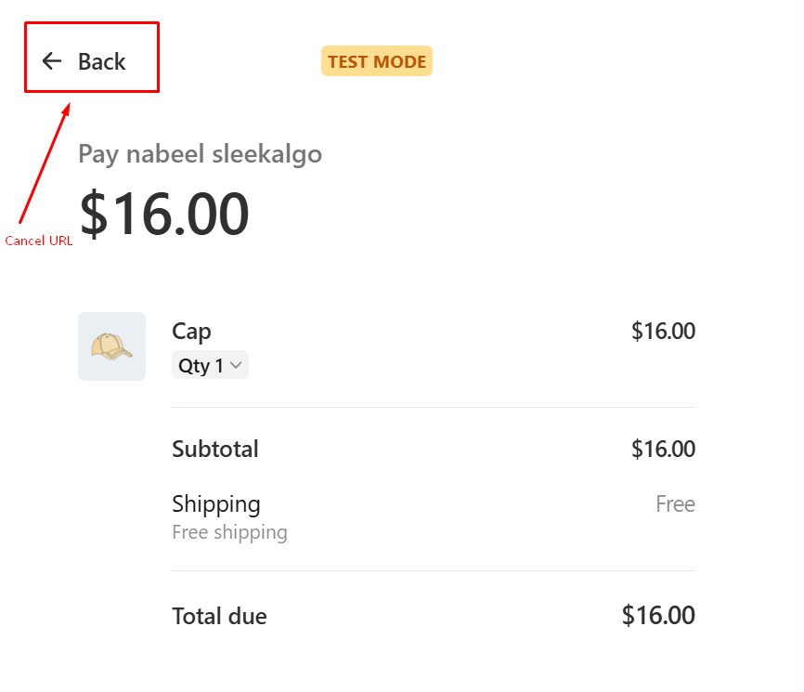
Task: Open the Qty 1 quantity dropdown
Action: (210, 366)
